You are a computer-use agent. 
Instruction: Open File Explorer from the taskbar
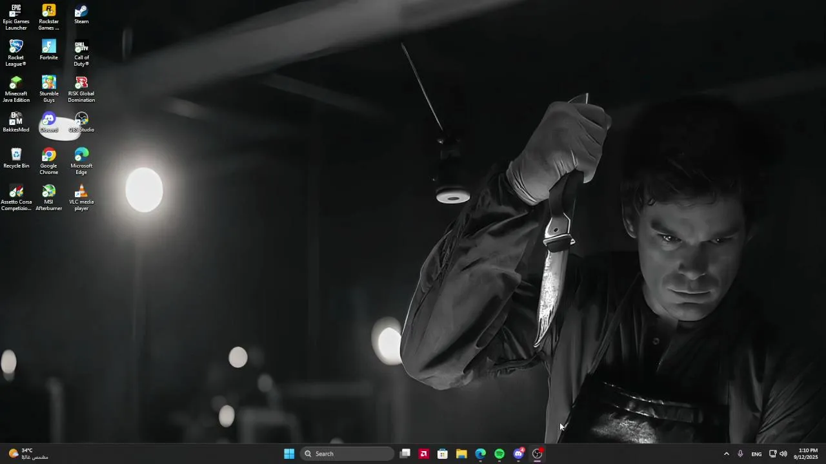(x=461, y=454)
